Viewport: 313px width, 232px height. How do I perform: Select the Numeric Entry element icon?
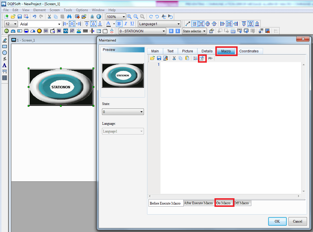pos(46,31)
